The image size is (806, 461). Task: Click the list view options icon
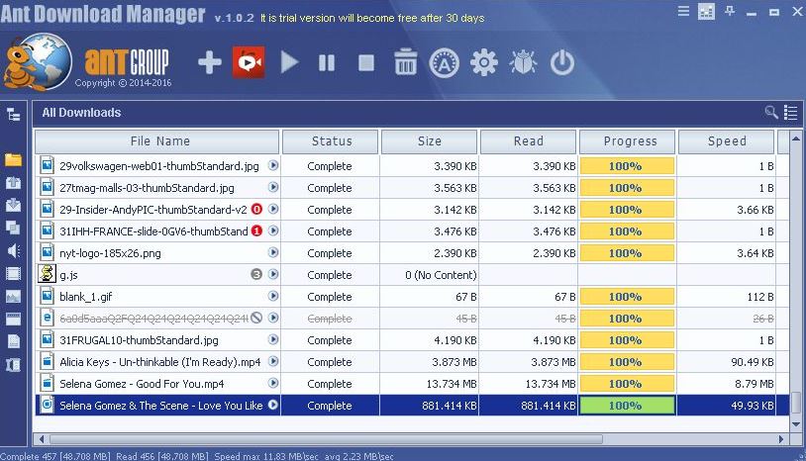(790, 113)
